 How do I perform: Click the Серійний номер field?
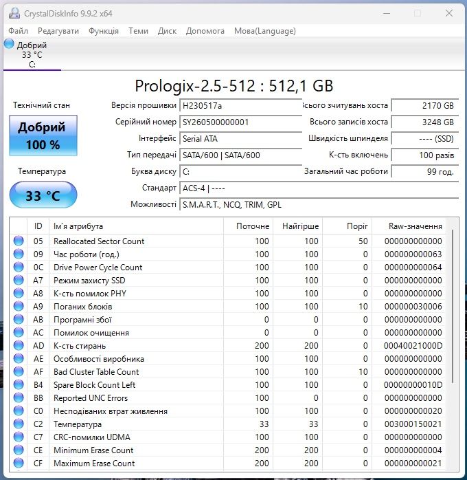tap(241, 122)
